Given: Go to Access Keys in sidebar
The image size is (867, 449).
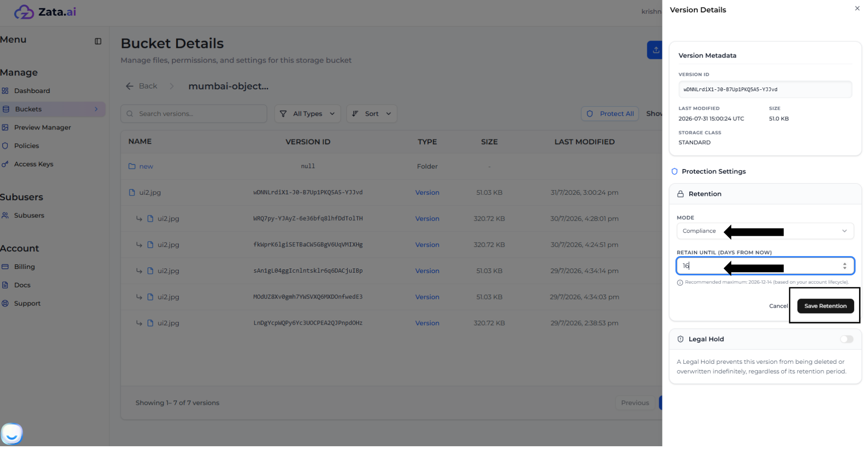Looking at the screenshot, I should pos(34,164).
